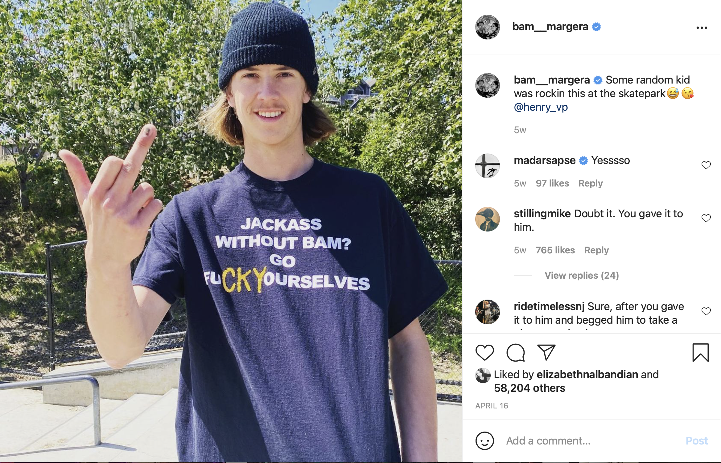Like ridetimelessnj's comment heart
Screen dimensions: 721x463
click(x=706, y=311)
